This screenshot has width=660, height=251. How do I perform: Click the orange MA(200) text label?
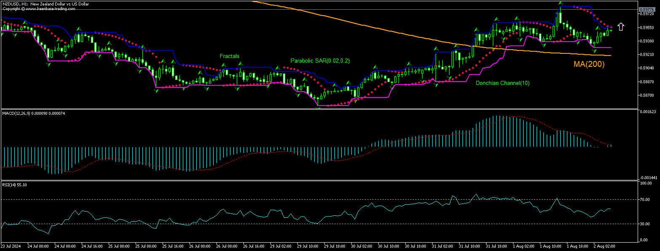tap(588, 64)
